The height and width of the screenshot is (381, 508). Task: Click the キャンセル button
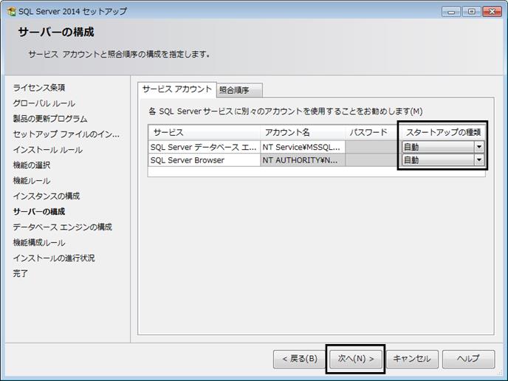tap(412, 359)
